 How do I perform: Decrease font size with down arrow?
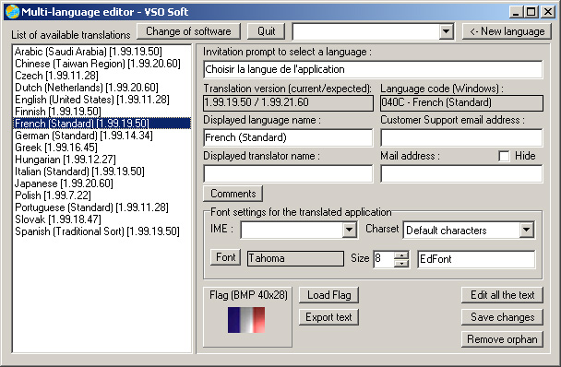click(401, 264)
